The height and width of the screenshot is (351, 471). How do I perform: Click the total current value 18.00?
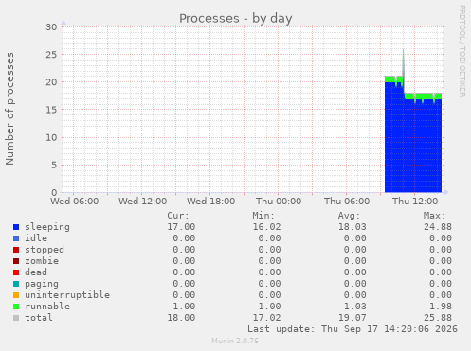(181, 318)
